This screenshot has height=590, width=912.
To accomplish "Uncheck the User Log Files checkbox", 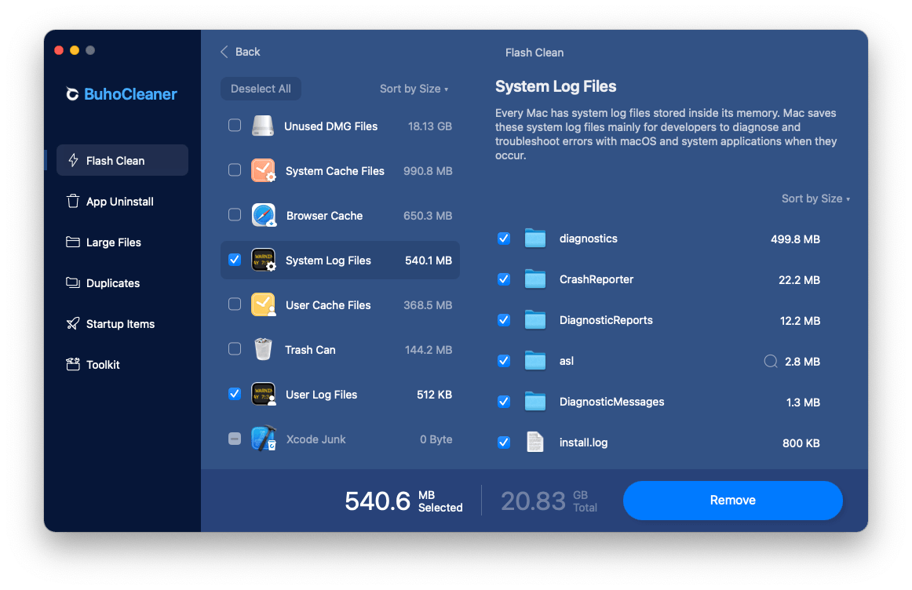I will (235, 394).
